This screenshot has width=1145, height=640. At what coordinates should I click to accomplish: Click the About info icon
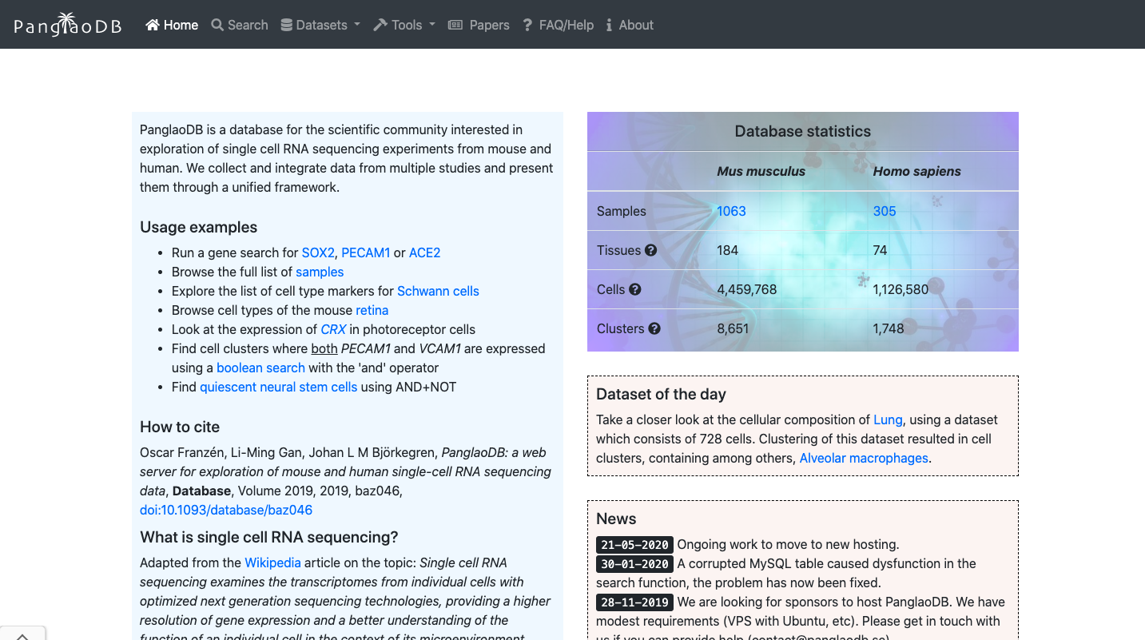[609, 25]
